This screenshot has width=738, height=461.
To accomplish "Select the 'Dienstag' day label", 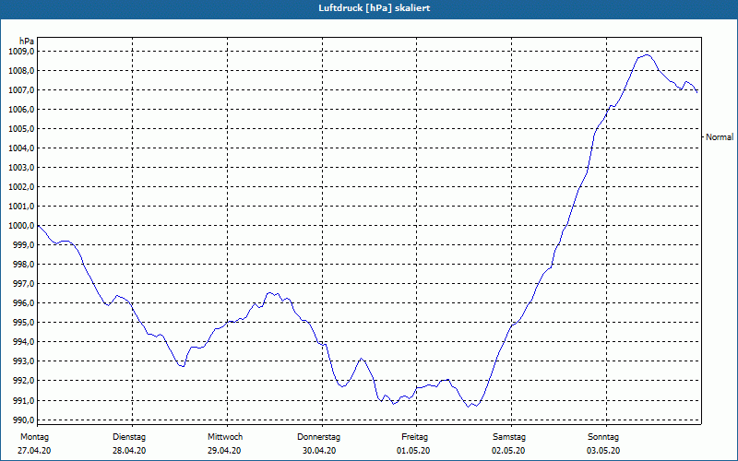I will (129, 437).
